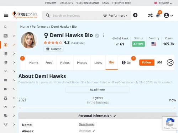Open VIDEO ON DEMAND top menu item

(x=88, y=3)
